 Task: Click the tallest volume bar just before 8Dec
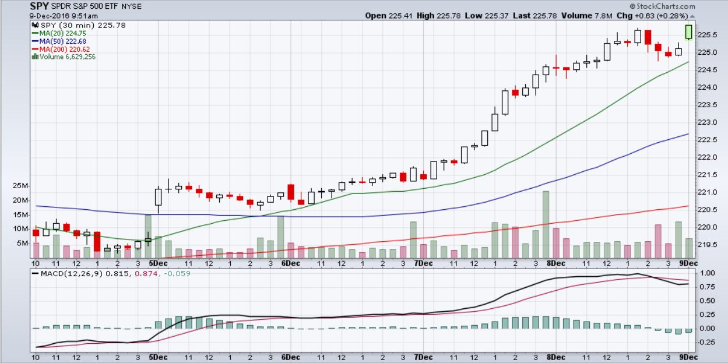click(x=546, y=224)
